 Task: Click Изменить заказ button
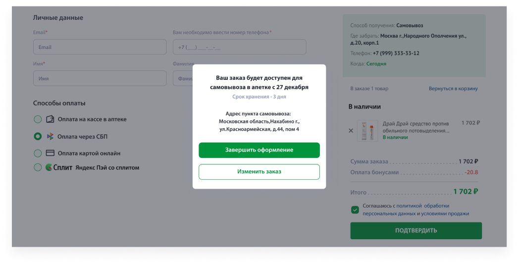(x=259, y=171)
